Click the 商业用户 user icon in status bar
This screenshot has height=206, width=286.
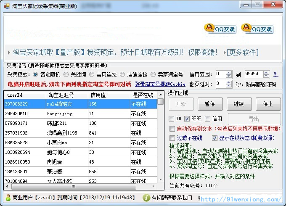pyautogui.click(x=8, y=198)
